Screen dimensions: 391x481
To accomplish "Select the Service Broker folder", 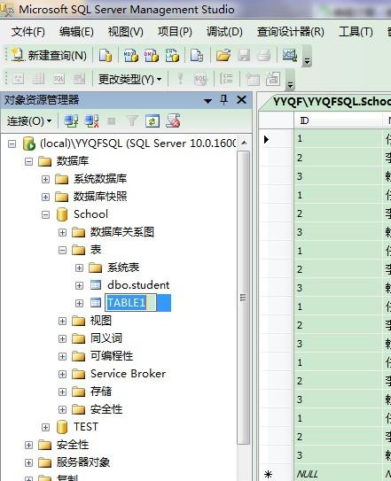I will pos(128,374).
